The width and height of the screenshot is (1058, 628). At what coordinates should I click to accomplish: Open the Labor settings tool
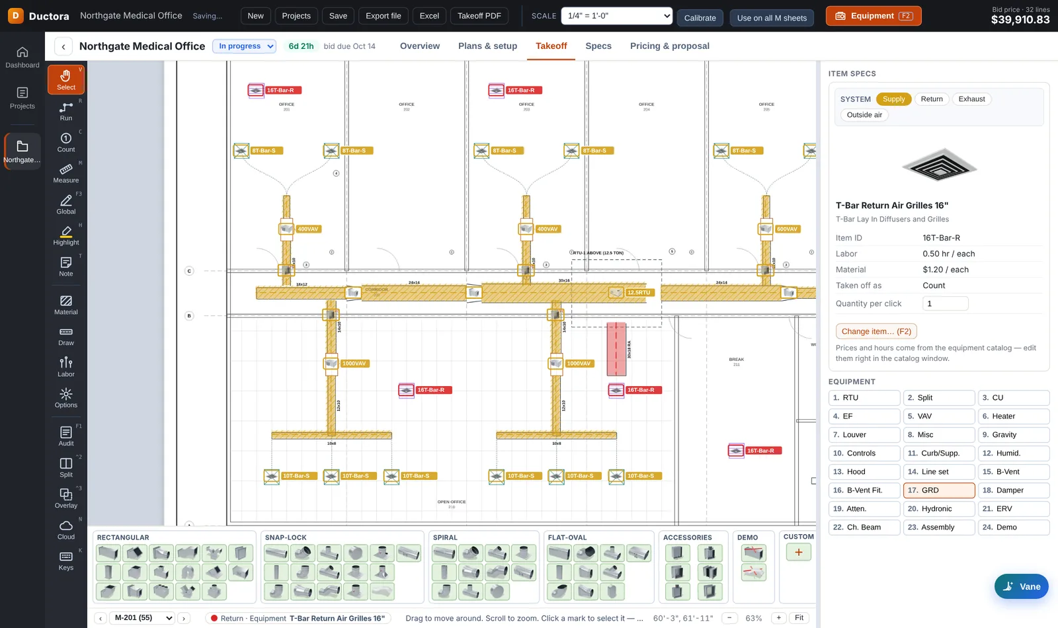tap(66, 367)
